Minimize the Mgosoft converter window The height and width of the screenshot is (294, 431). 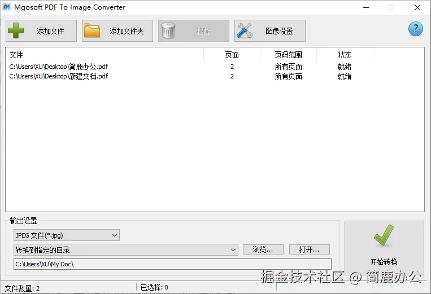366,7
